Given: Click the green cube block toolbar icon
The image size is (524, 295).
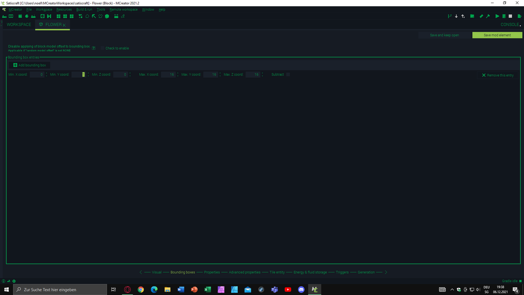Looking at the screenshot, I should (x=107, y=16).
